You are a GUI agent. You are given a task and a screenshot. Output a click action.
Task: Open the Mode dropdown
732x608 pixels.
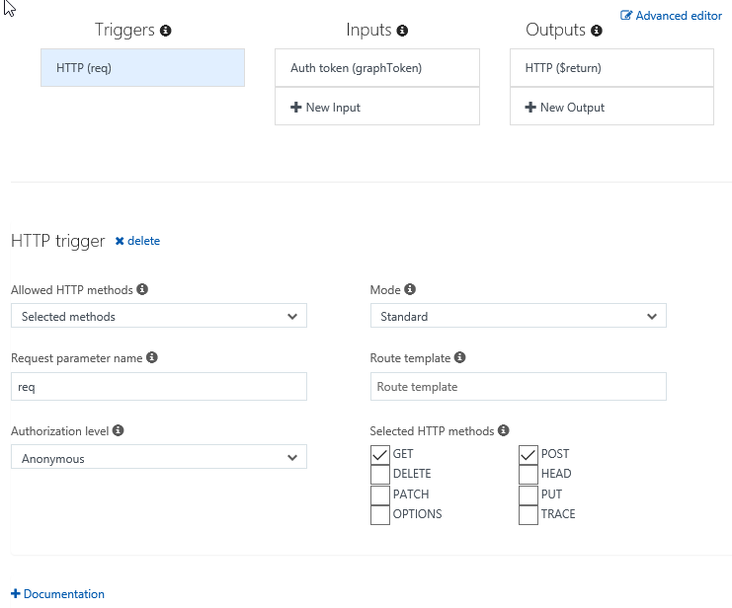click(518, 317)
